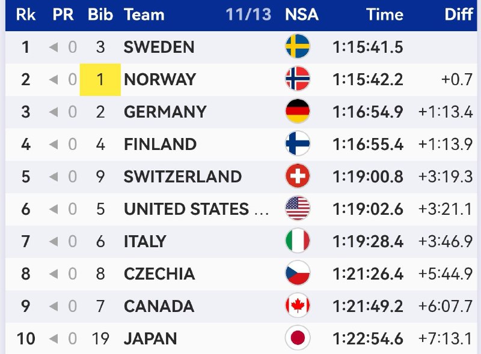Viewport: 481px width, 354px height.
Task: Click the 11/13 checkpoint indicator
Action: click(248, 14)
